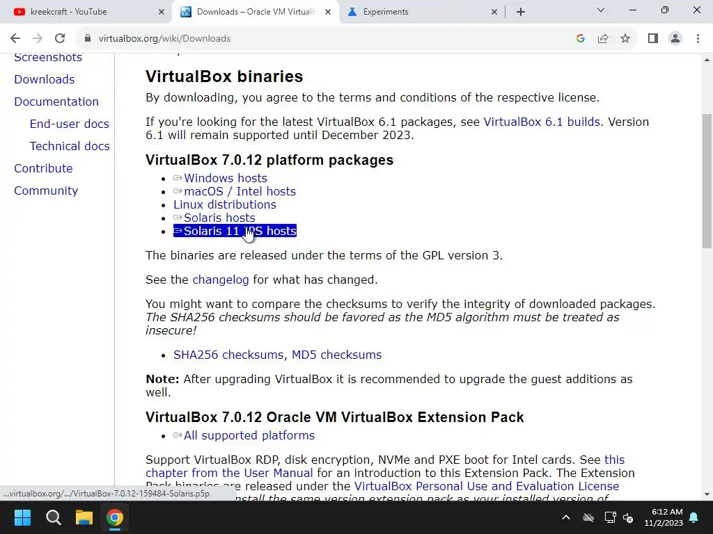The height and width of the screenshot is (534, 713).
Task: Close the kreekcraft YouTube tab
Action: point(161,12)
